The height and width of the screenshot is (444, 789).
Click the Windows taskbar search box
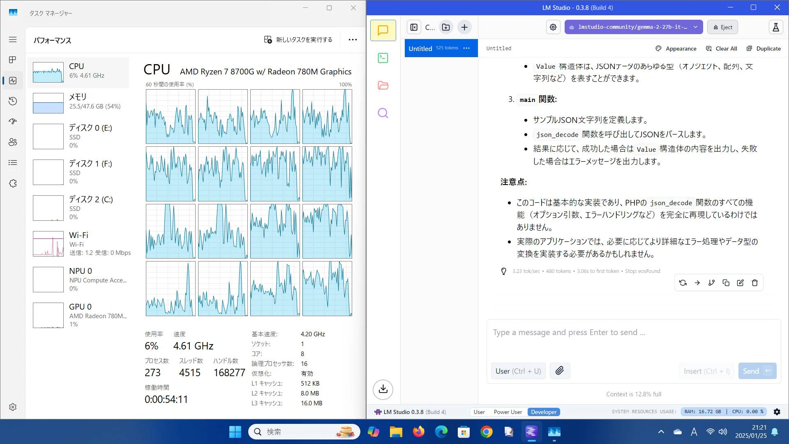coord(304,432)
